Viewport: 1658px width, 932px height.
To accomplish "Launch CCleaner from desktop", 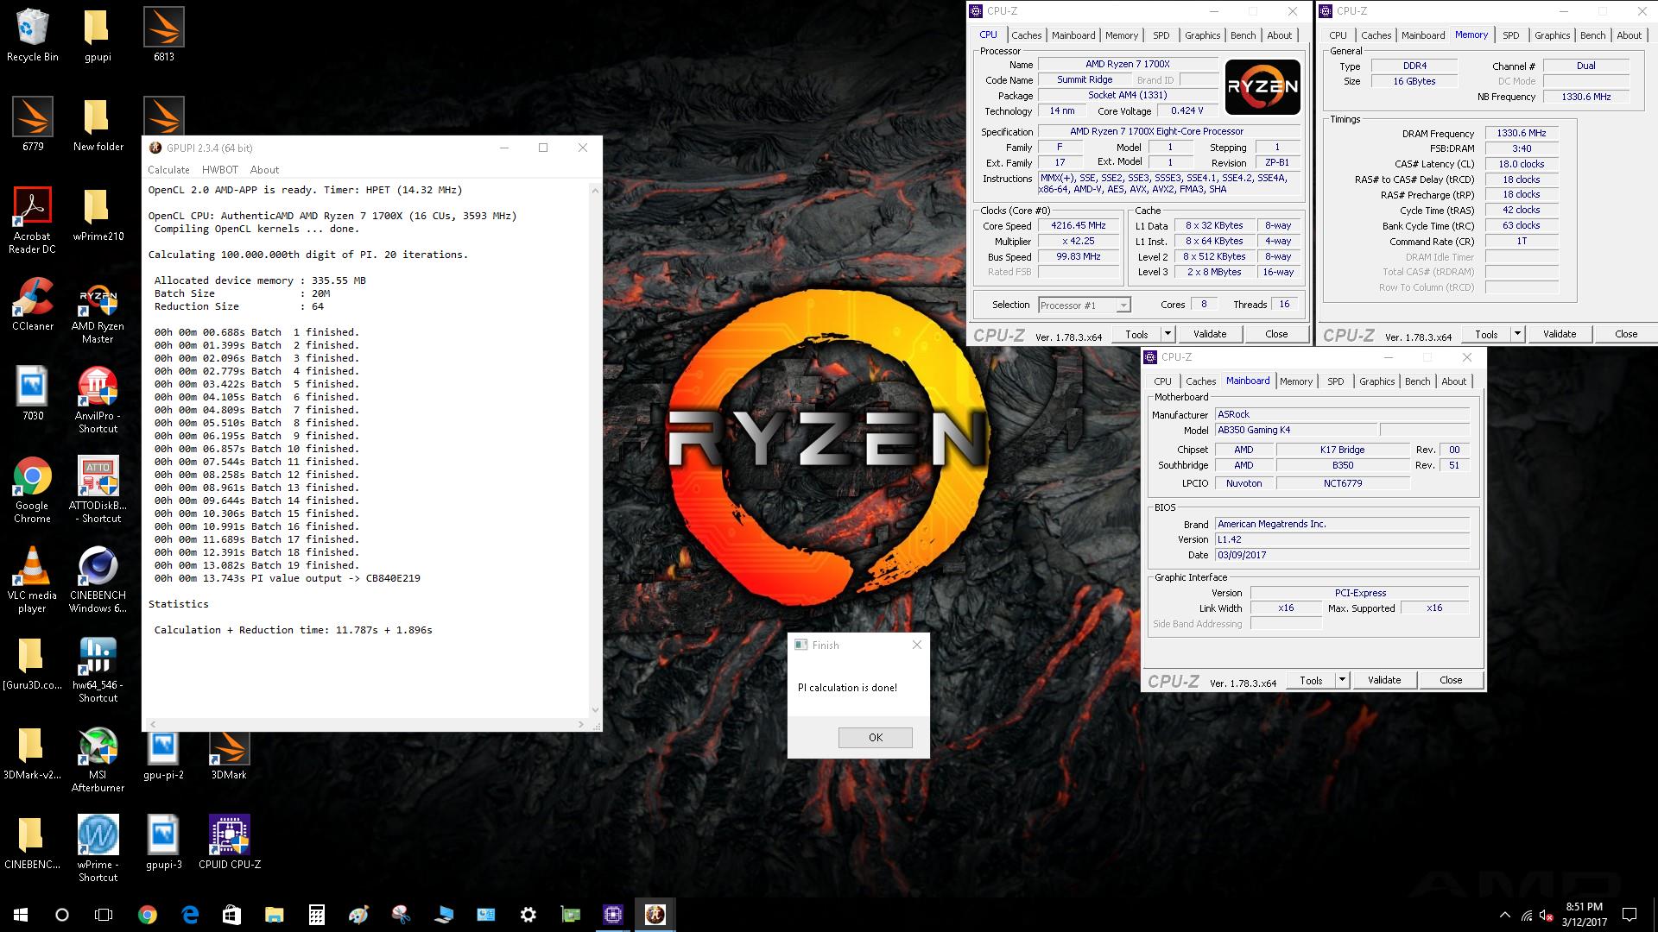I will [x=33, y=305].
